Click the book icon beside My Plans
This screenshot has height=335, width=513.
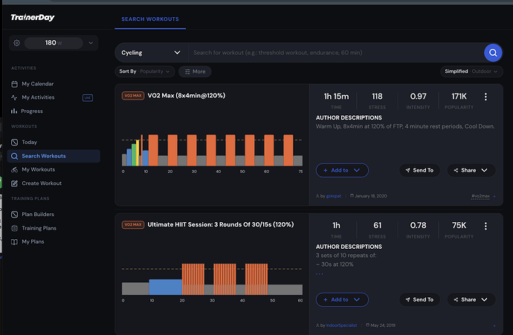click(x=14, y=242)
